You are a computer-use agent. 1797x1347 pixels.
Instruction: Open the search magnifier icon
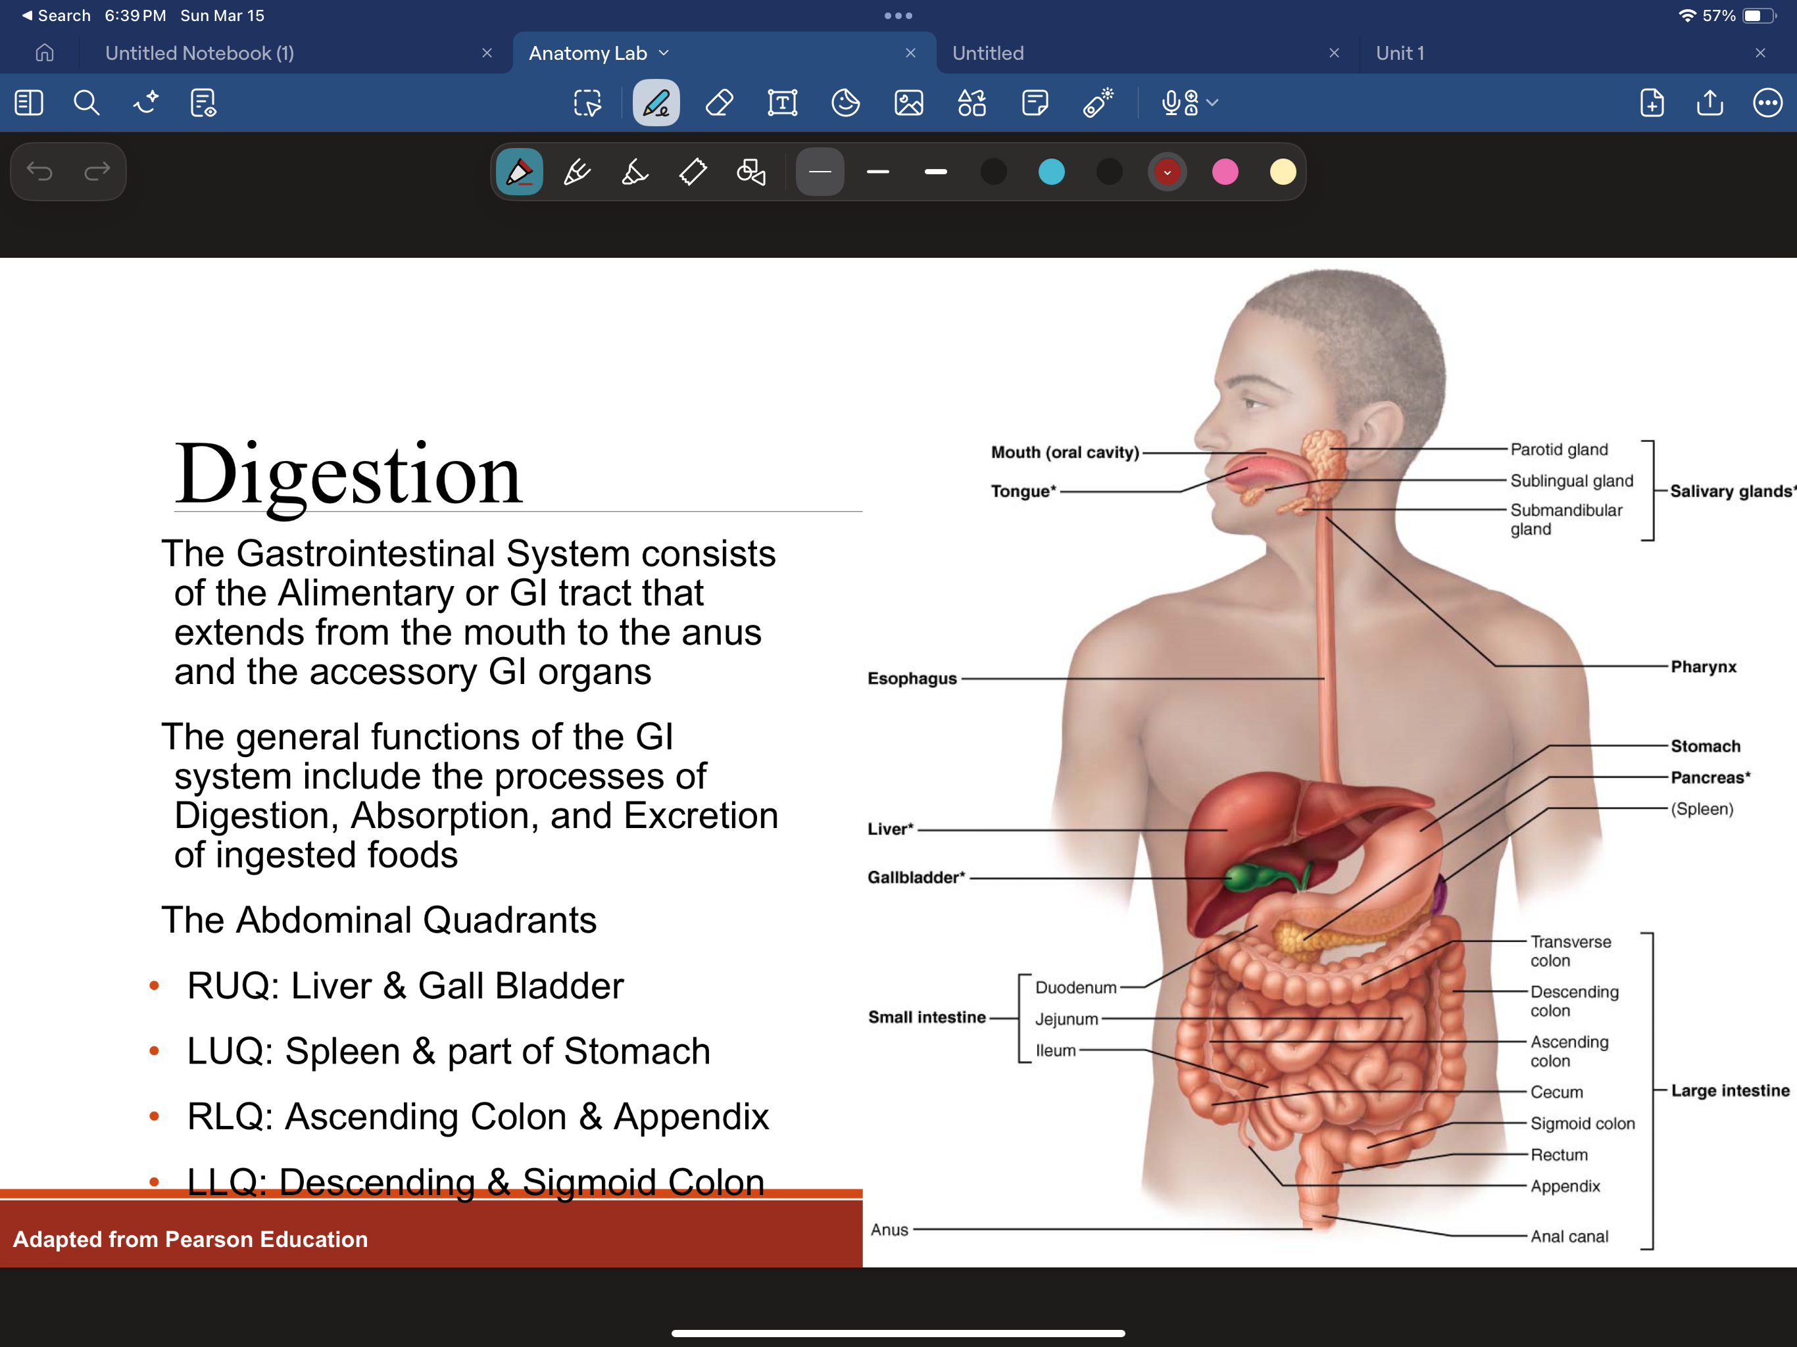pos(86,103)
